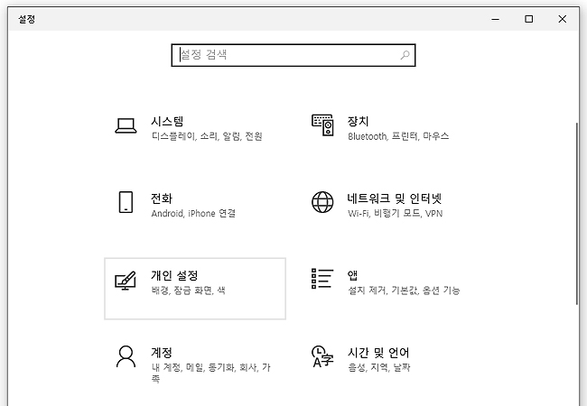
Task: Click the 장치 keyboard and speaker icon
Action: (322, 125)
